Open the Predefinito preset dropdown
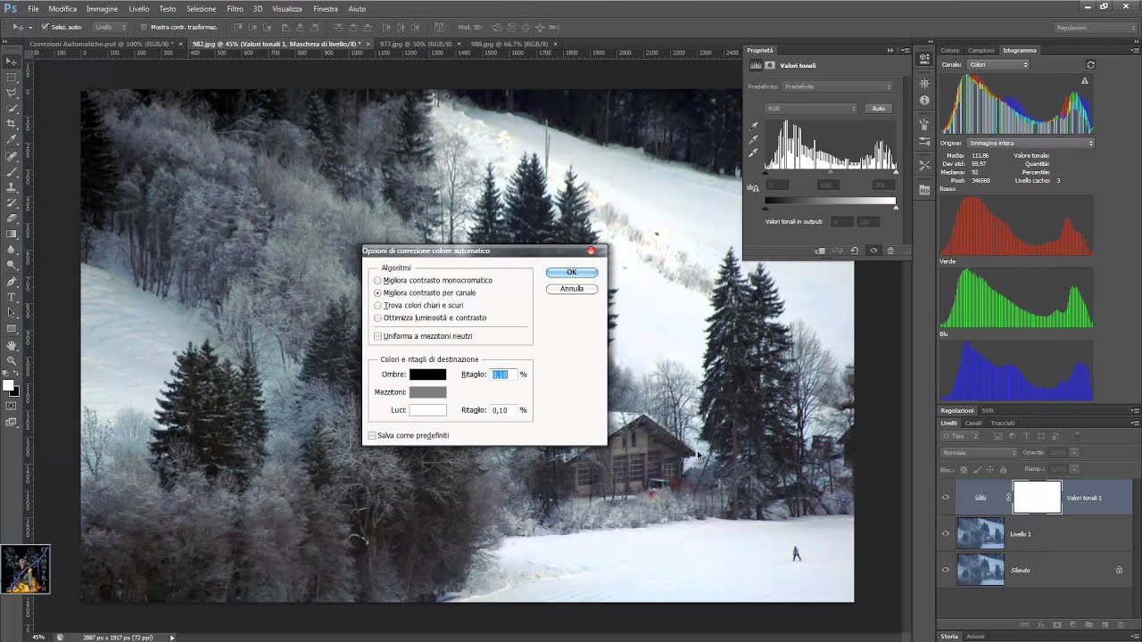Screen dimensions: 1142x642 pyautogui.click(x=837, y=86)
